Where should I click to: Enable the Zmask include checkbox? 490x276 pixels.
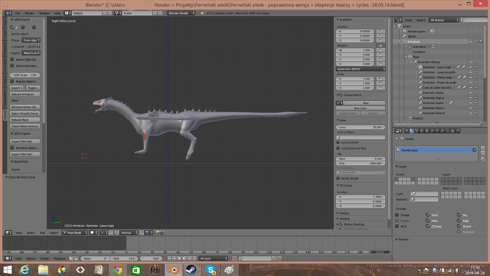(x=397, y=215)
